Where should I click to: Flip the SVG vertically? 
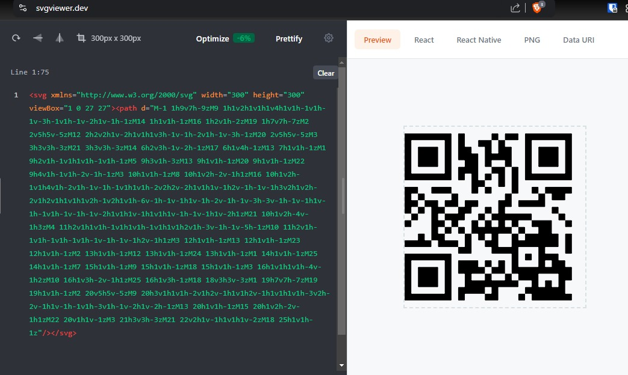tap(59, 38)
